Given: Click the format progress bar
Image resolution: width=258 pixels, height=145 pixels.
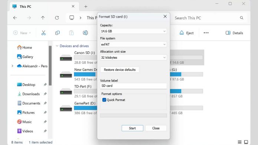Looking at the screenshot, I should click(x=133, y=116).
